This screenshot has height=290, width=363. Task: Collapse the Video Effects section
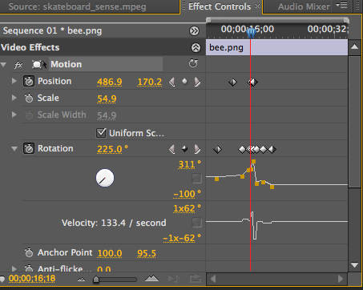tap(196, 48)
